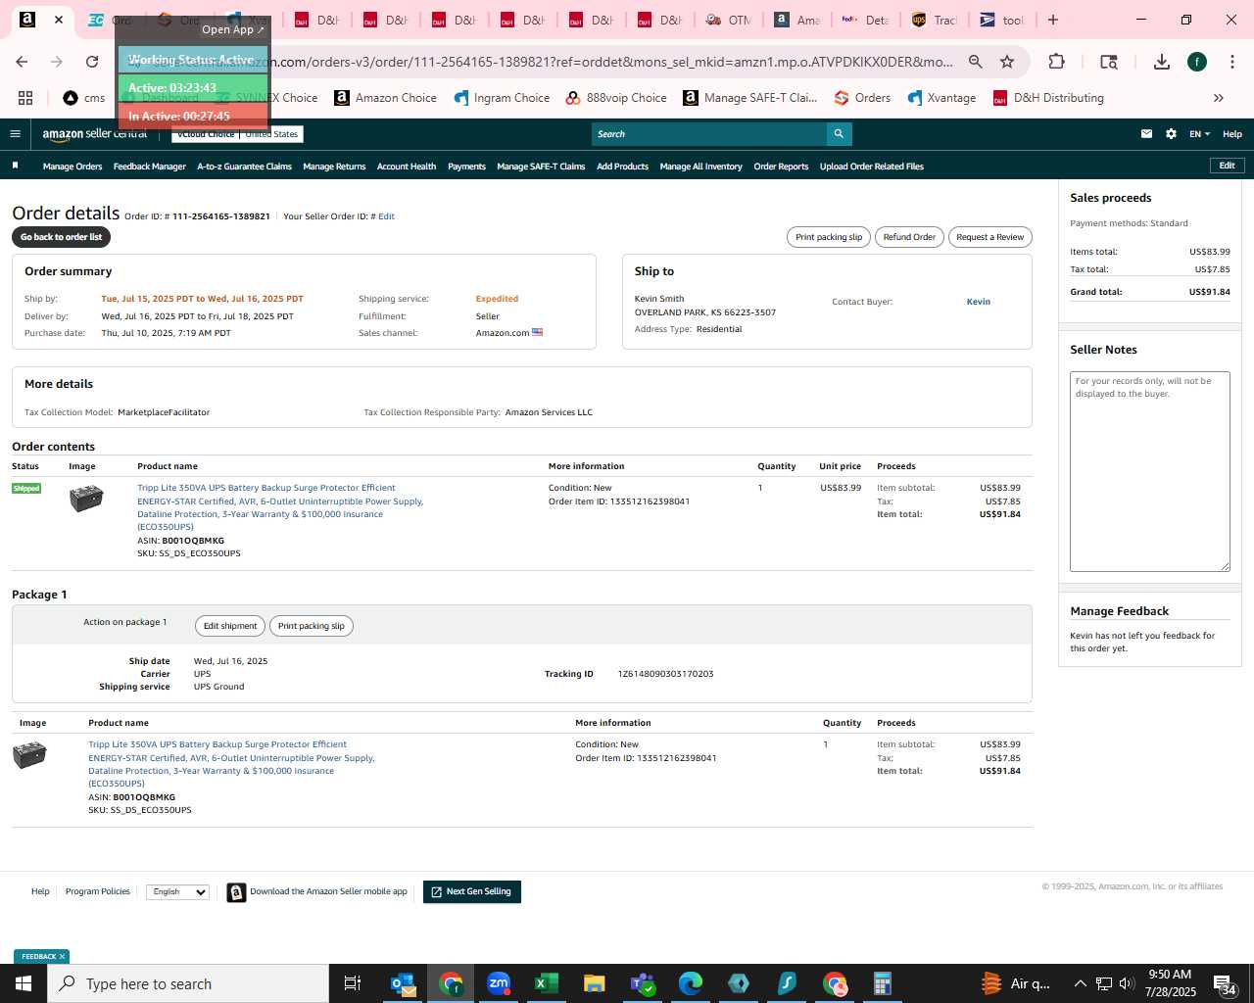The height and width of the screenshot is (1003, 1254).
Task: Open the Amazon Choice bookmark
Action: (x=385, y=98)
